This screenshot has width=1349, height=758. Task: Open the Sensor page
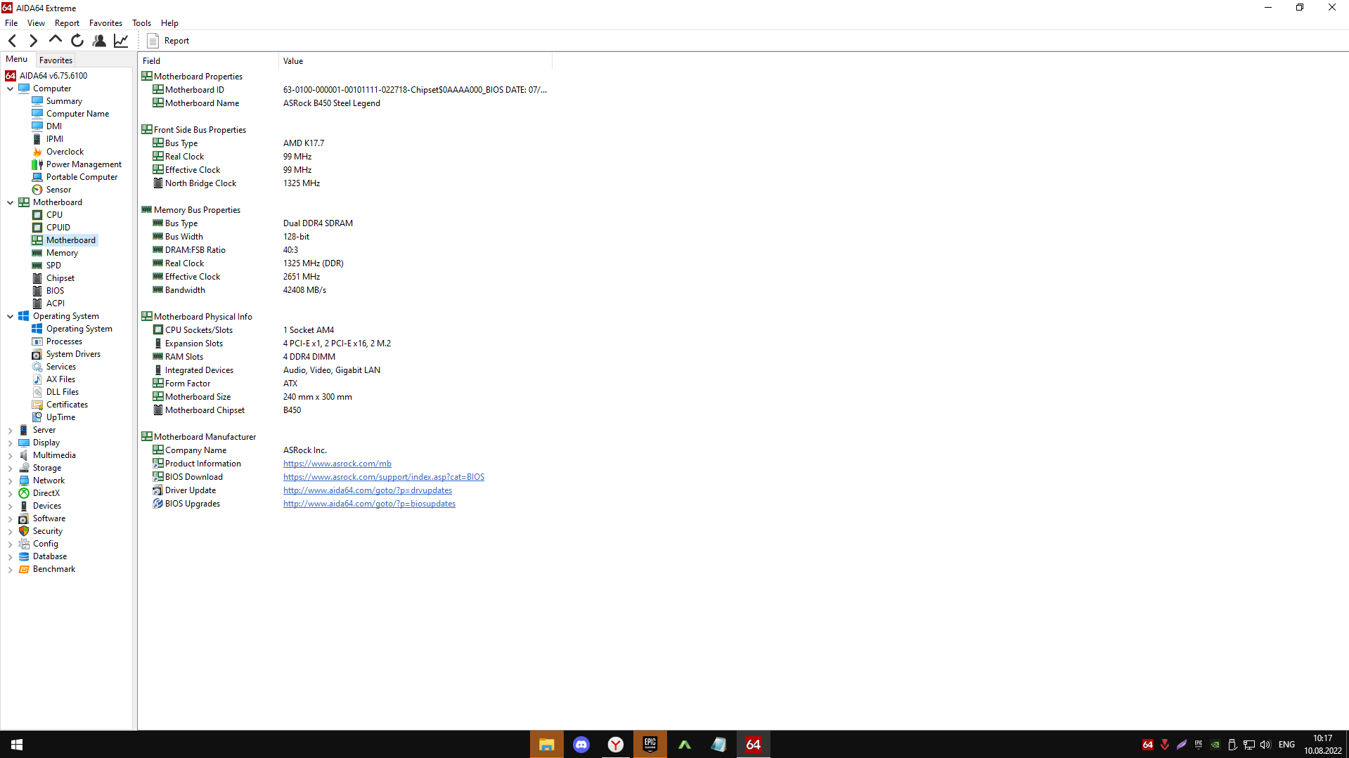(x=58, y=190)
